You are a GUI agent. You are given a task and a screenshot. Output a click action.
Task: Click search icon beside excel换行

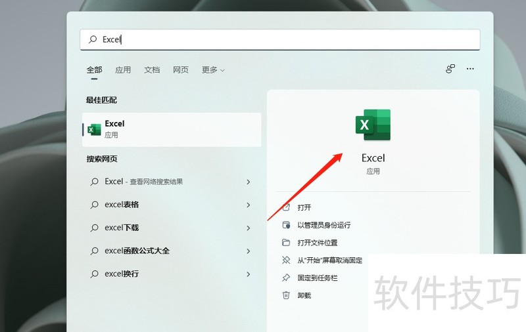tap(94, 274)
